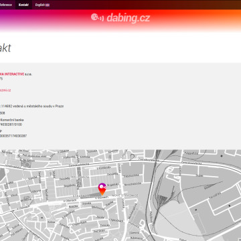Viewport: 241px width, 241px height.
Task: Open the Reference menu item
Action: pos(6,5)
